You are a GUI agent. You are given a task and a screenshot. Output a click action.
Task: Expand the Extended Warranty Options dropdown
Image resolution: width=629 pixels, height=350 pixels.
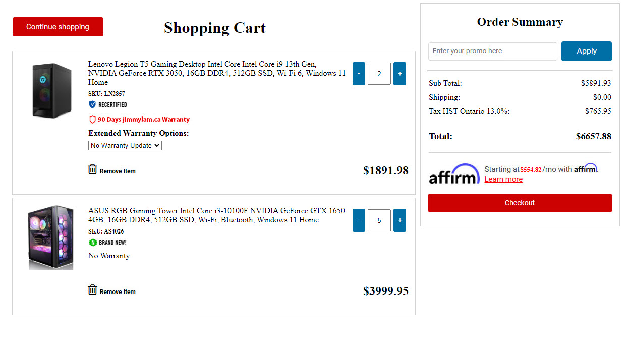coord(125,145)
